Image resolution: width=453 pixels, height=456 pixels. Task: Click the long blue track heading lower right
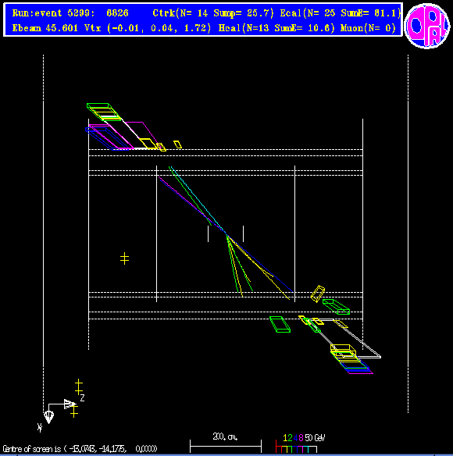coord(260,263)
